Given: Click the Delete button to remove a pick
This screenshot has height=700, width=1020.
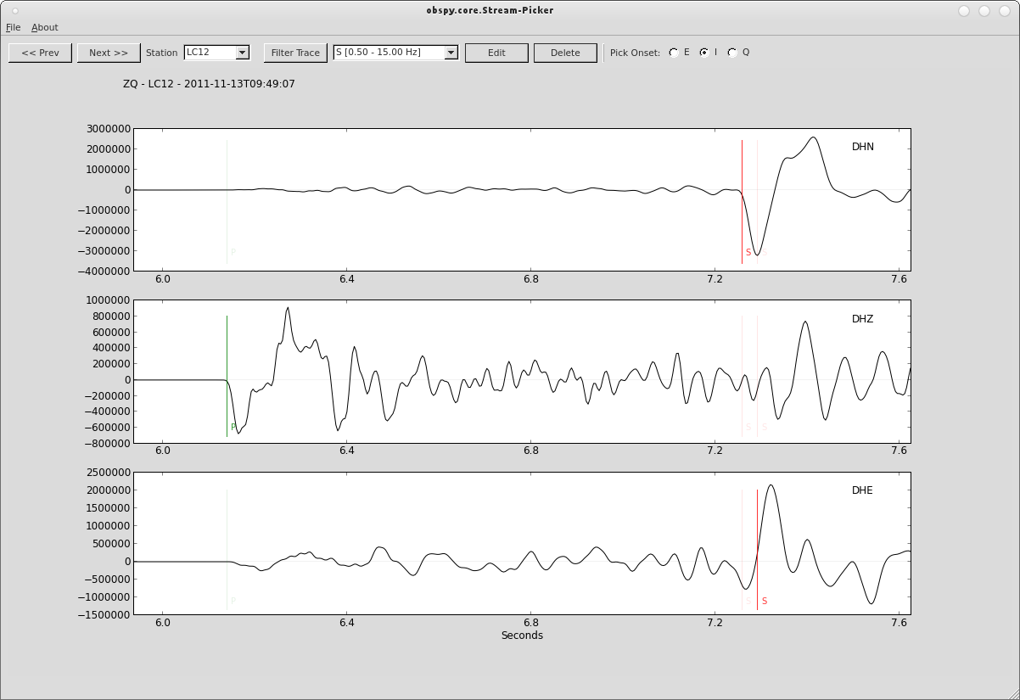Looking at the screenshot, I should [x=565, y=52].
